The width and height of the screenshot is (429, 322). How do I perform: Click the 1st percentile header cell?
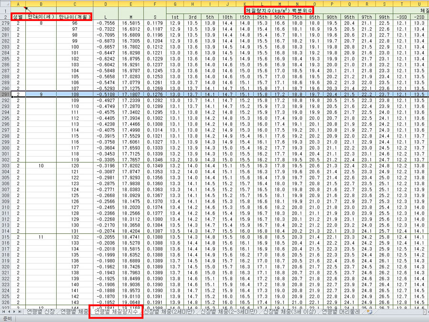(175, 17)
